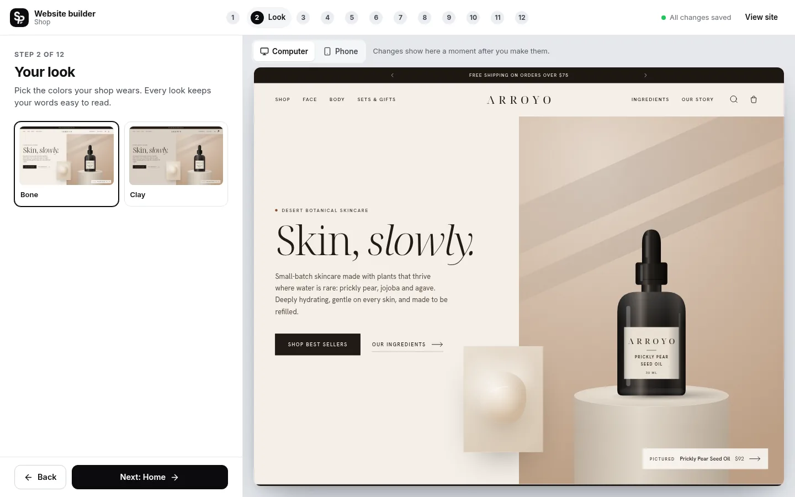Select current step 2 Look

tap(268, 18)
